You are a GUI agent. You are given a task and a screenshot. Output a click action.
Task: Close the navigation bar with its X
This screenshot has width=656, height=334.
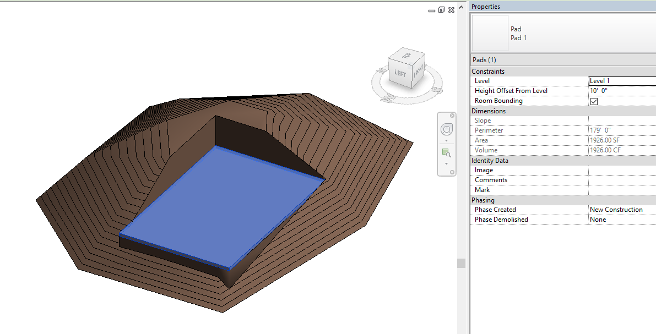(452, 116)
